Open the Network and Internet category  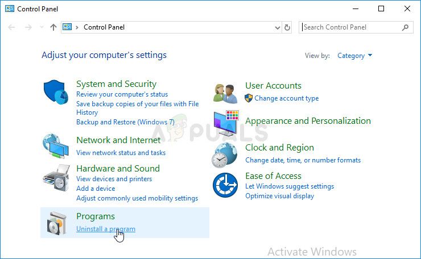point(118,140)
